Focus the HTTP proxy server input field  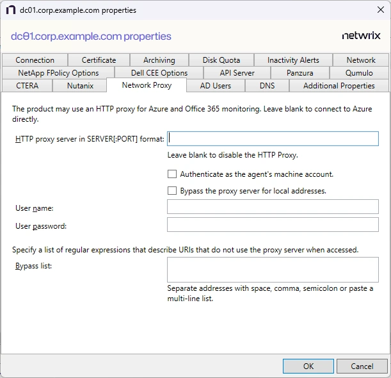(273, 138)
